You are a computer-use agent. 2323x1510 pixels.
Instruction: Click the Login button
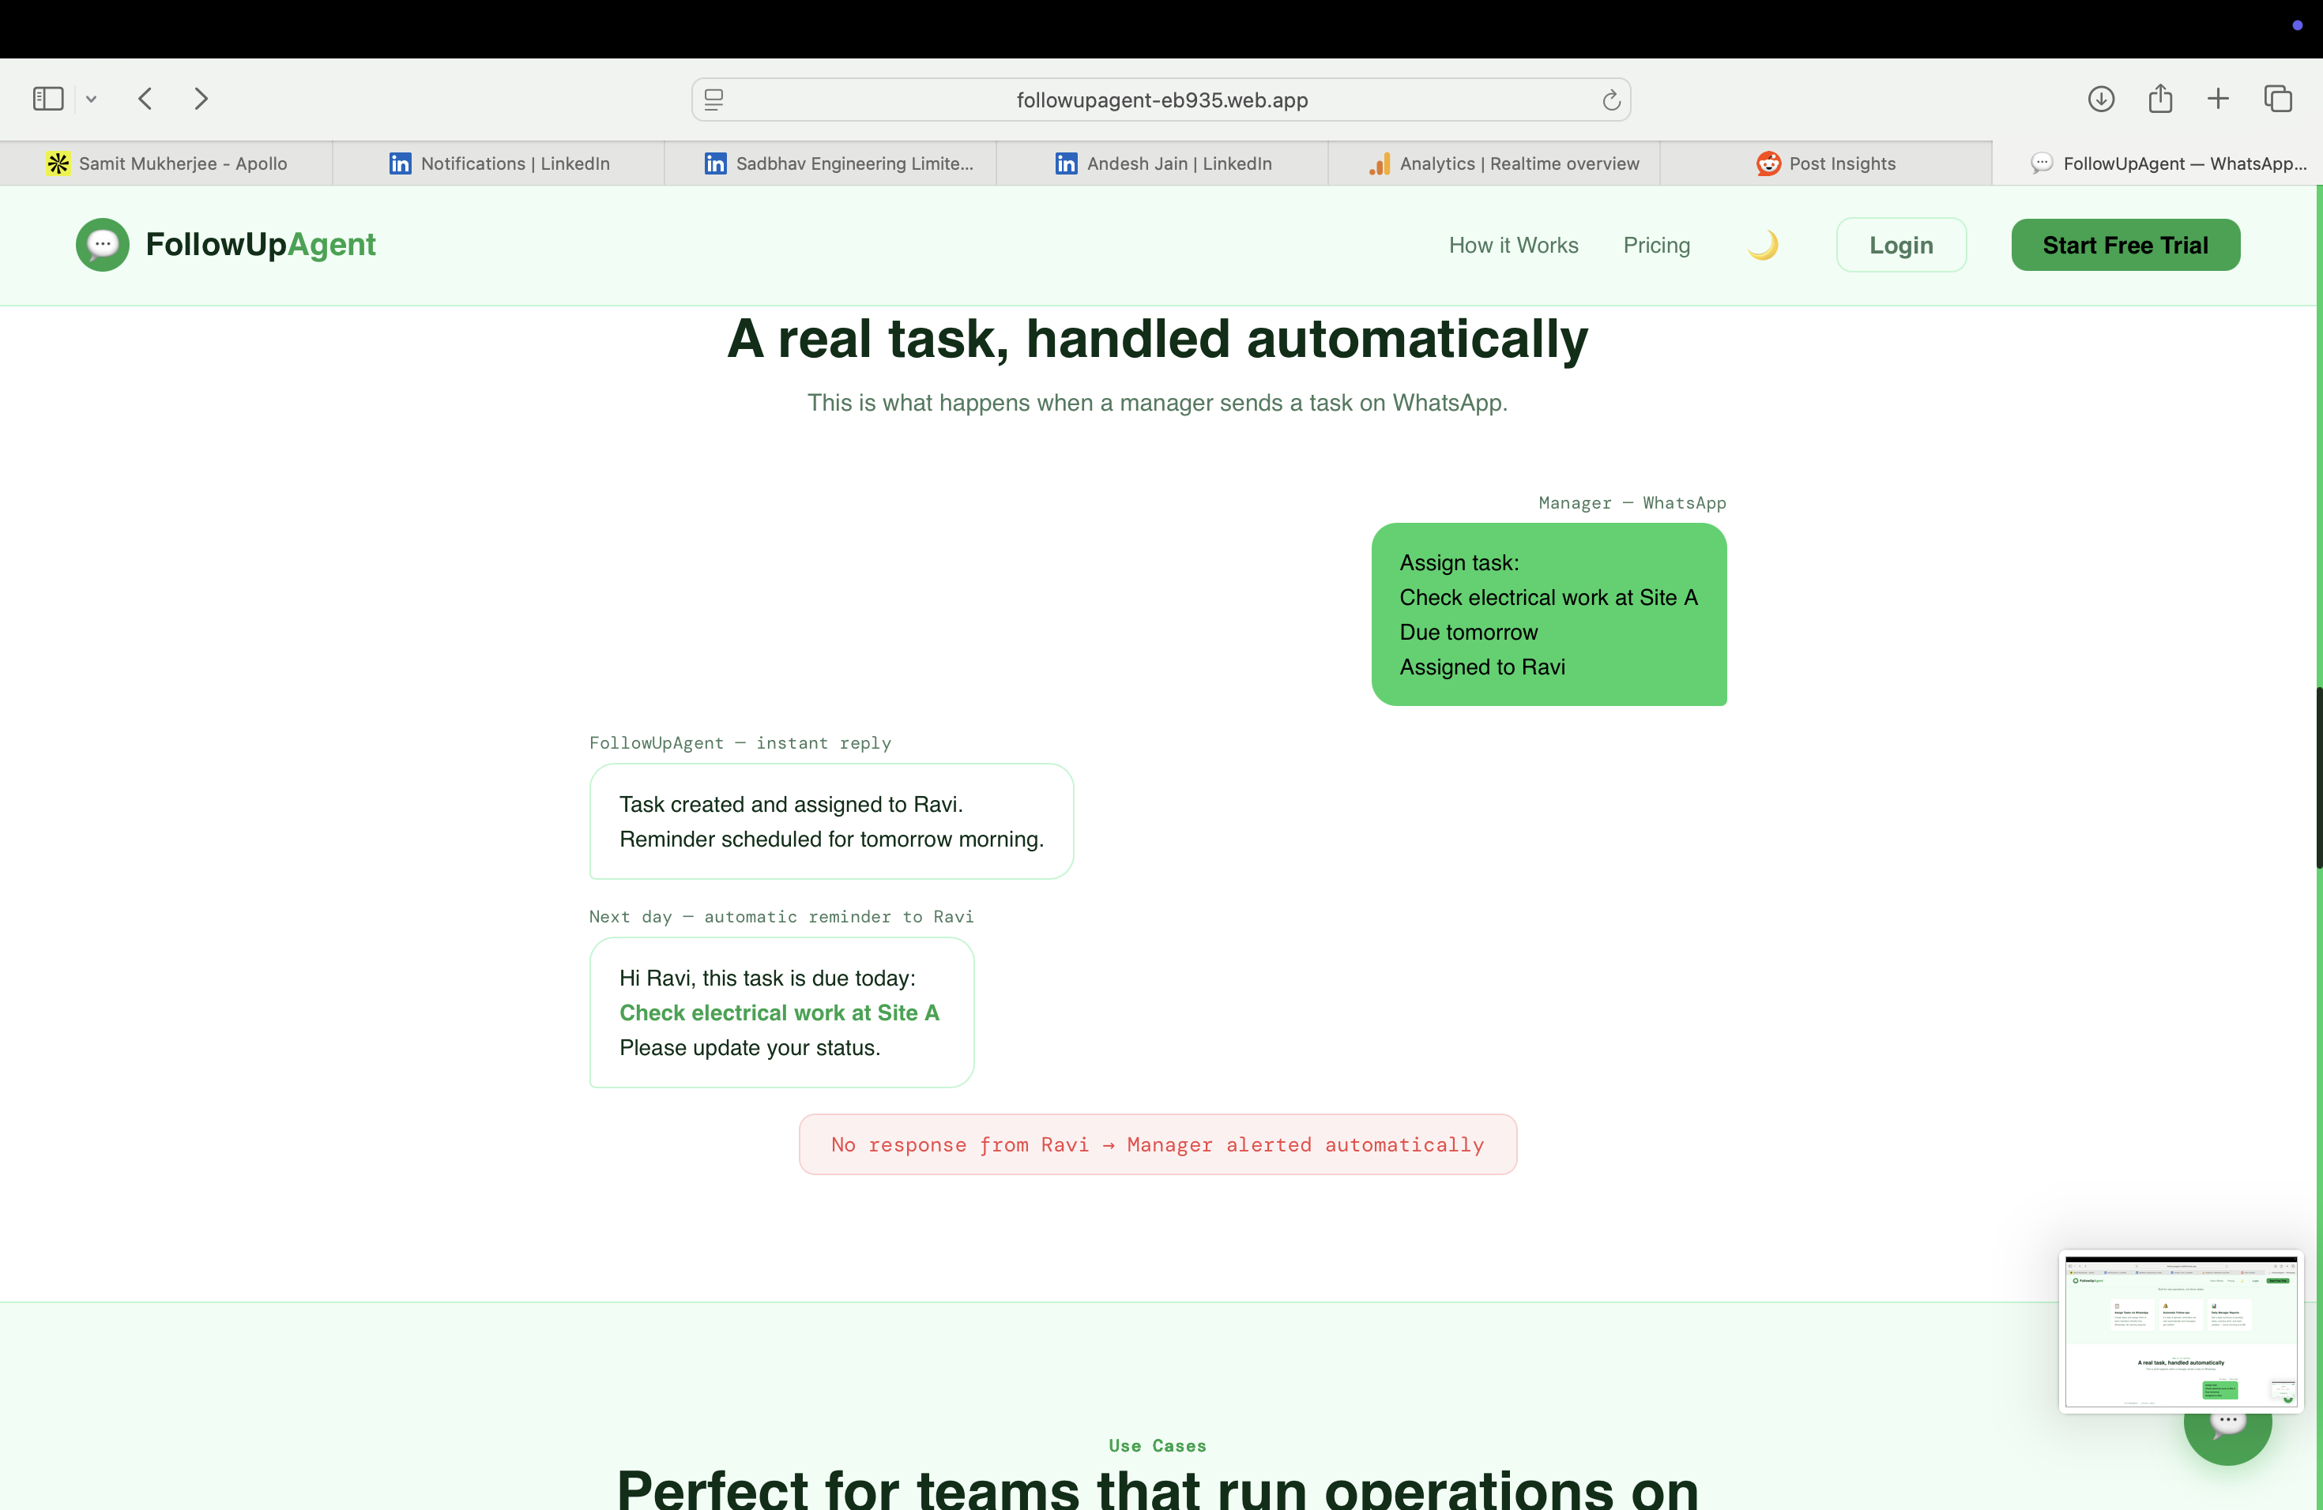(1901, 246)
